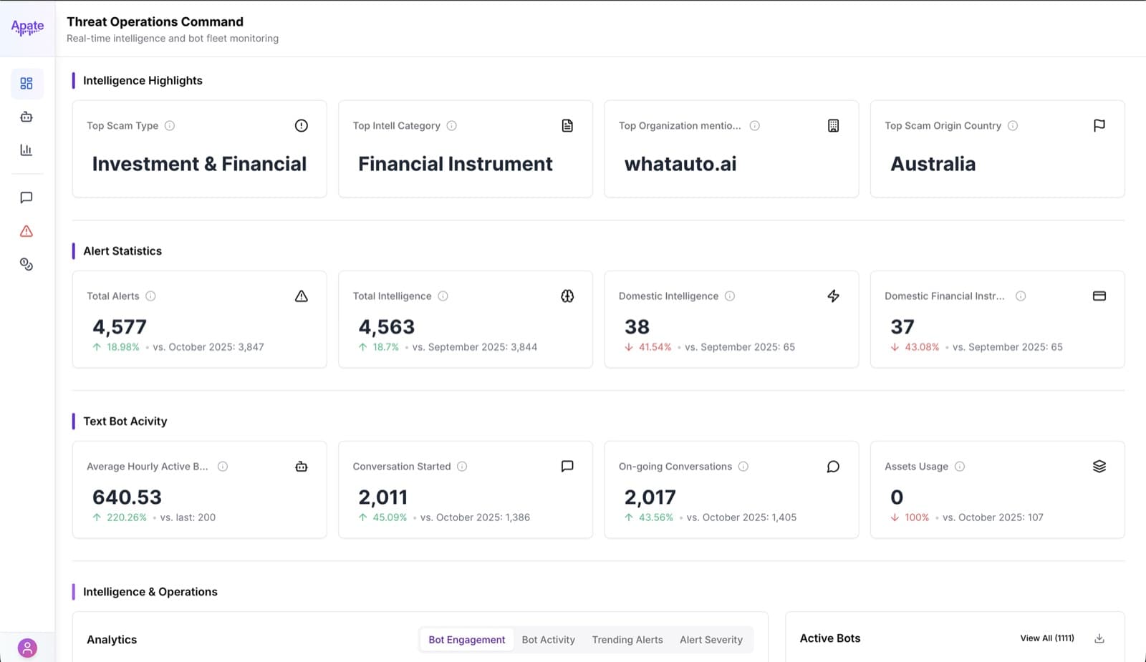Open the dashboard grid icon in sidebar
Viewport: 1146px width, 662px height.
click(27, 84)
